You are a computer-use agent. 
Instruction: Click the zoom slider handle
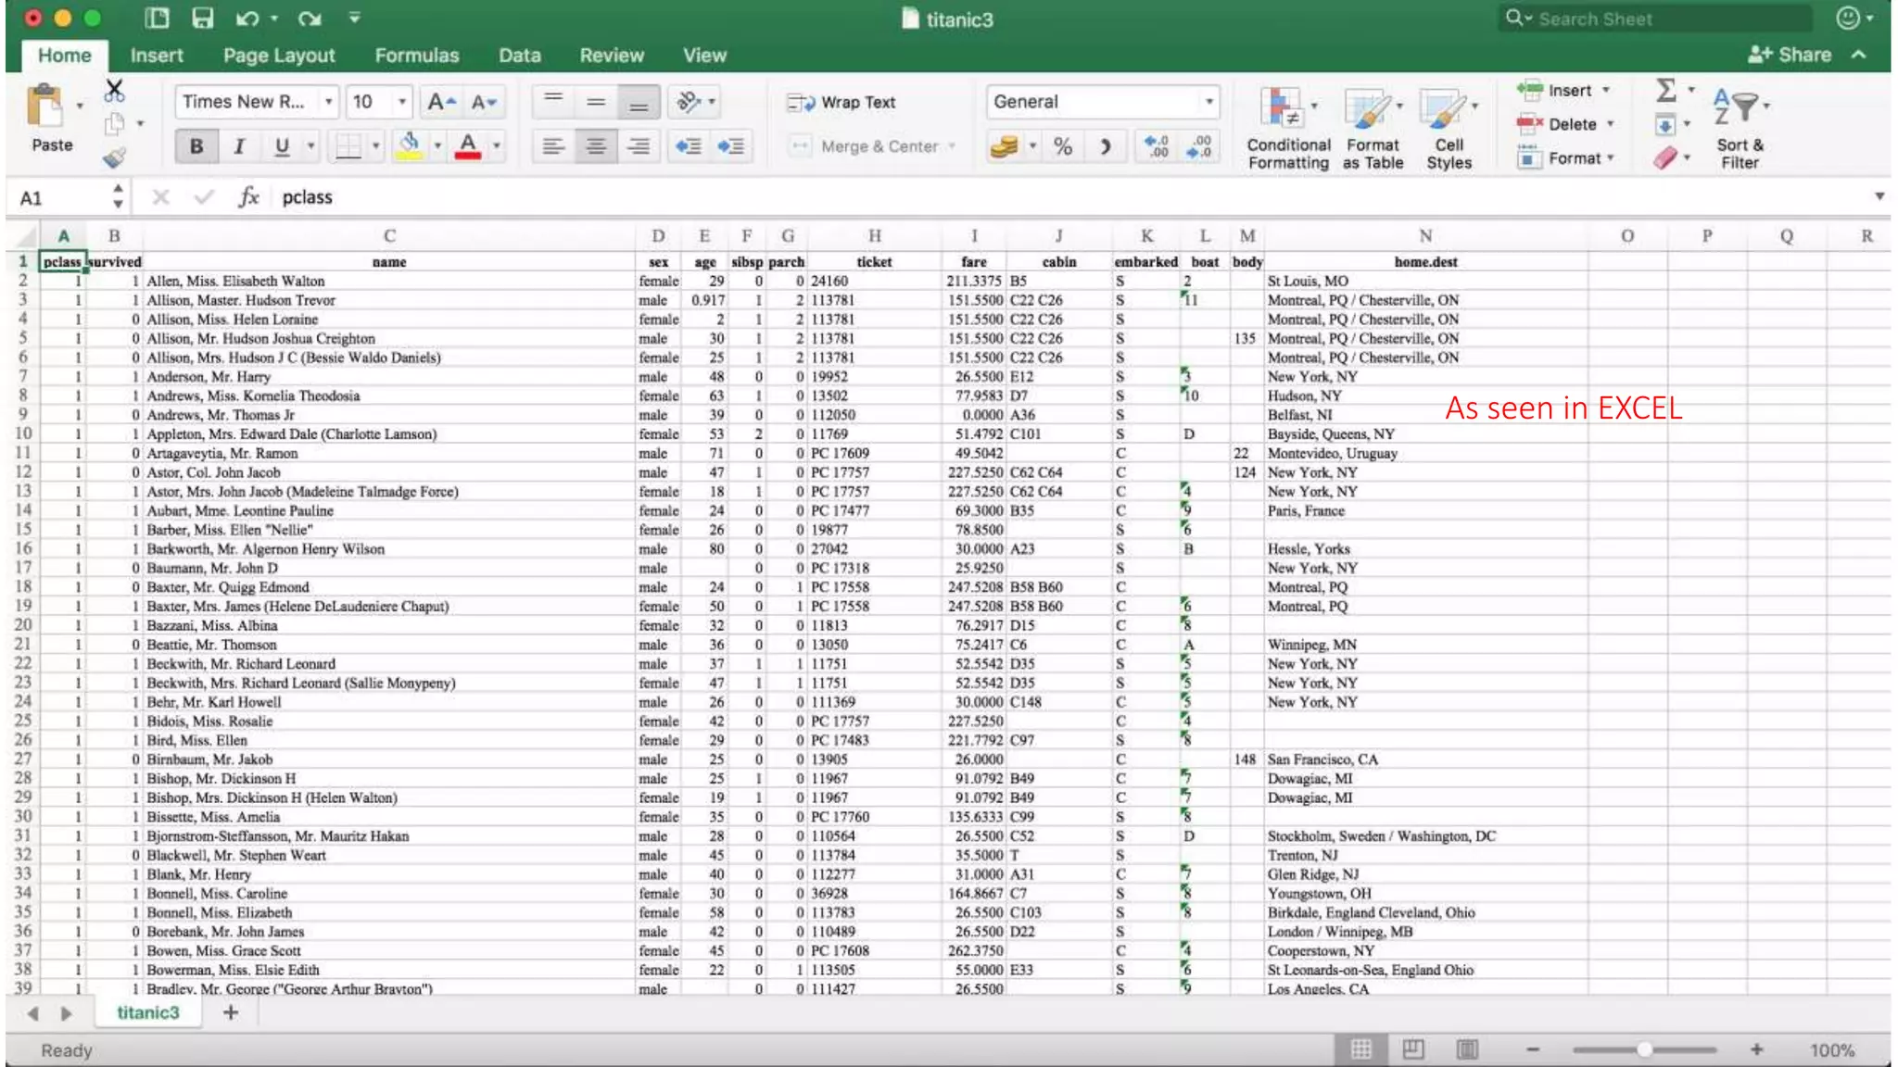(x=1644, y=1049)
